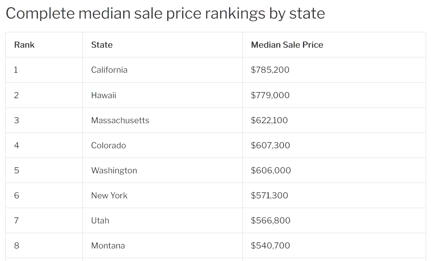Select the California state cell
This screenshot has height=261, width=431.
click(x=109, y=70)
